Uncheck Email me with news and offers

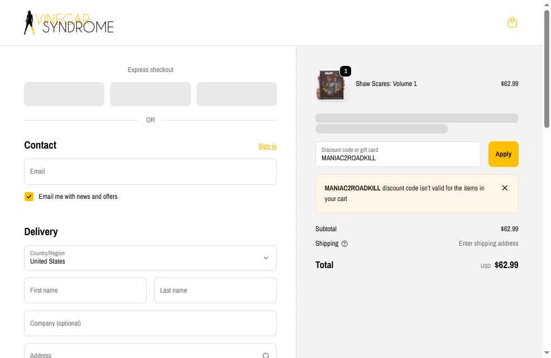pyautogui.click(x=29, y=197)
